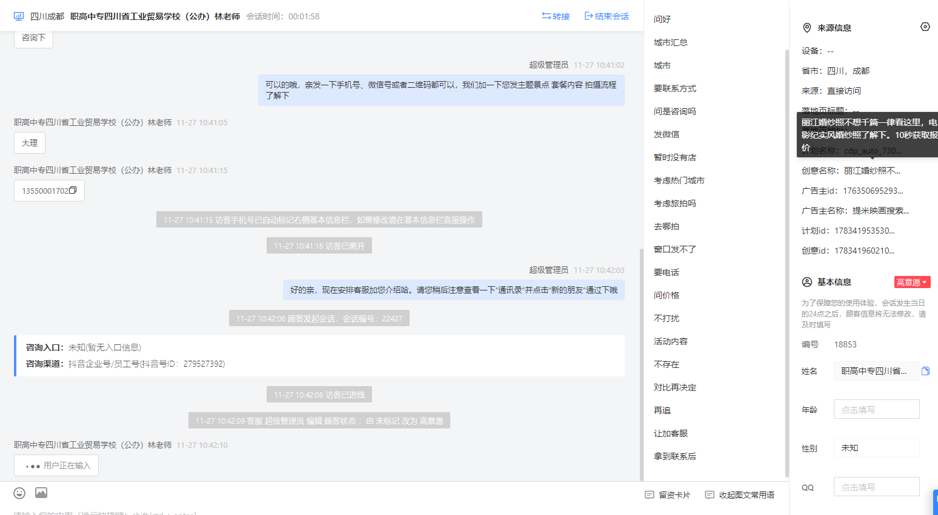Open the emoji picker
This screenshot has height=515, width=938.
point(19,493)
